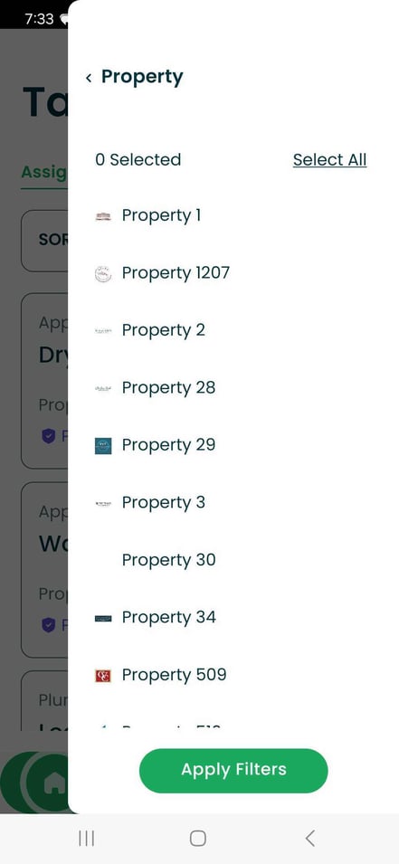Screen dimensions: 399x864
Task: Click the dark Property 34 logo
Action: tap(103, 618)
